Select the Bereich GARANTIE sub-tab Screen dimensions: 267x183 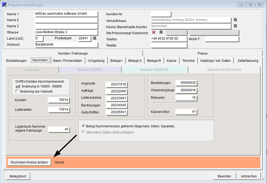pyautogui.click(x=155, y=70)
